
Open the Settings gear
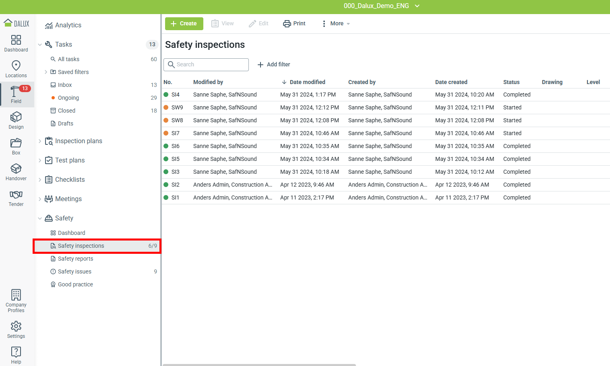16,330
